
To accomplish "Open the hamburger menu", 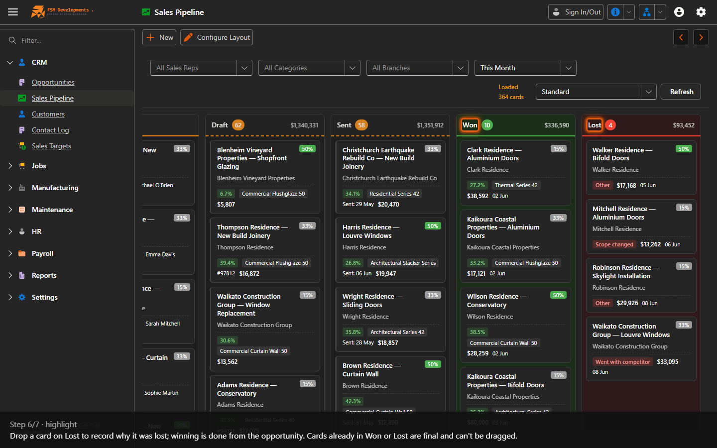I will pos(13,12).
